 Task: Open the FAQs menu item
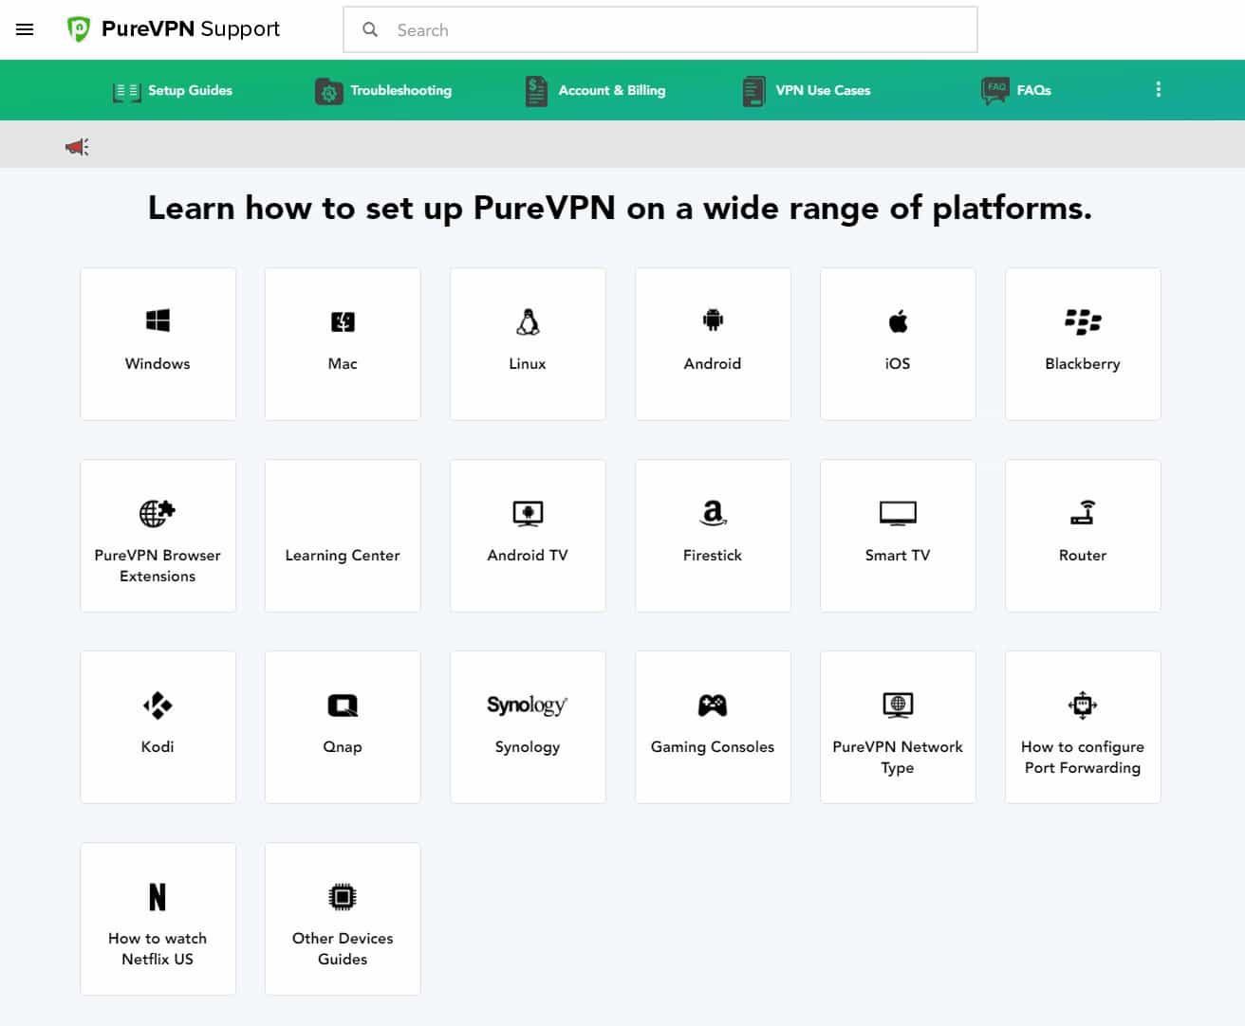coord(1033,90)
